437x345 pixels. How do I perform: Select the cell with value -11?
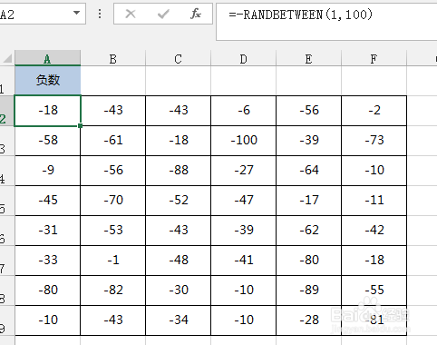pos(374,201)
